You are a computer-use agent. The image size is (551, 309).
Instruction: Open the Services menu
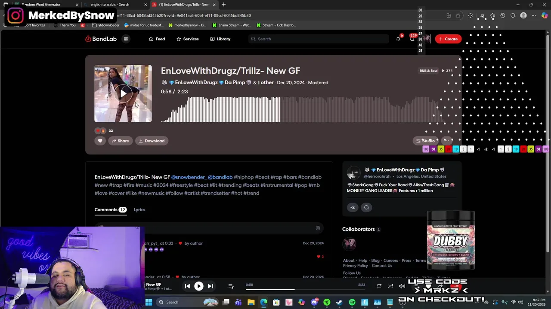tap(188, 39)
